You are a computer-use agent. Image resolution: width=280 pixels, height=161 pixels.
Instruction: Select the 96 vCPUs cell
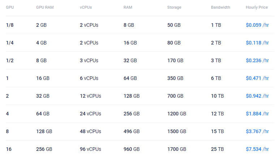tap(90, 149)
